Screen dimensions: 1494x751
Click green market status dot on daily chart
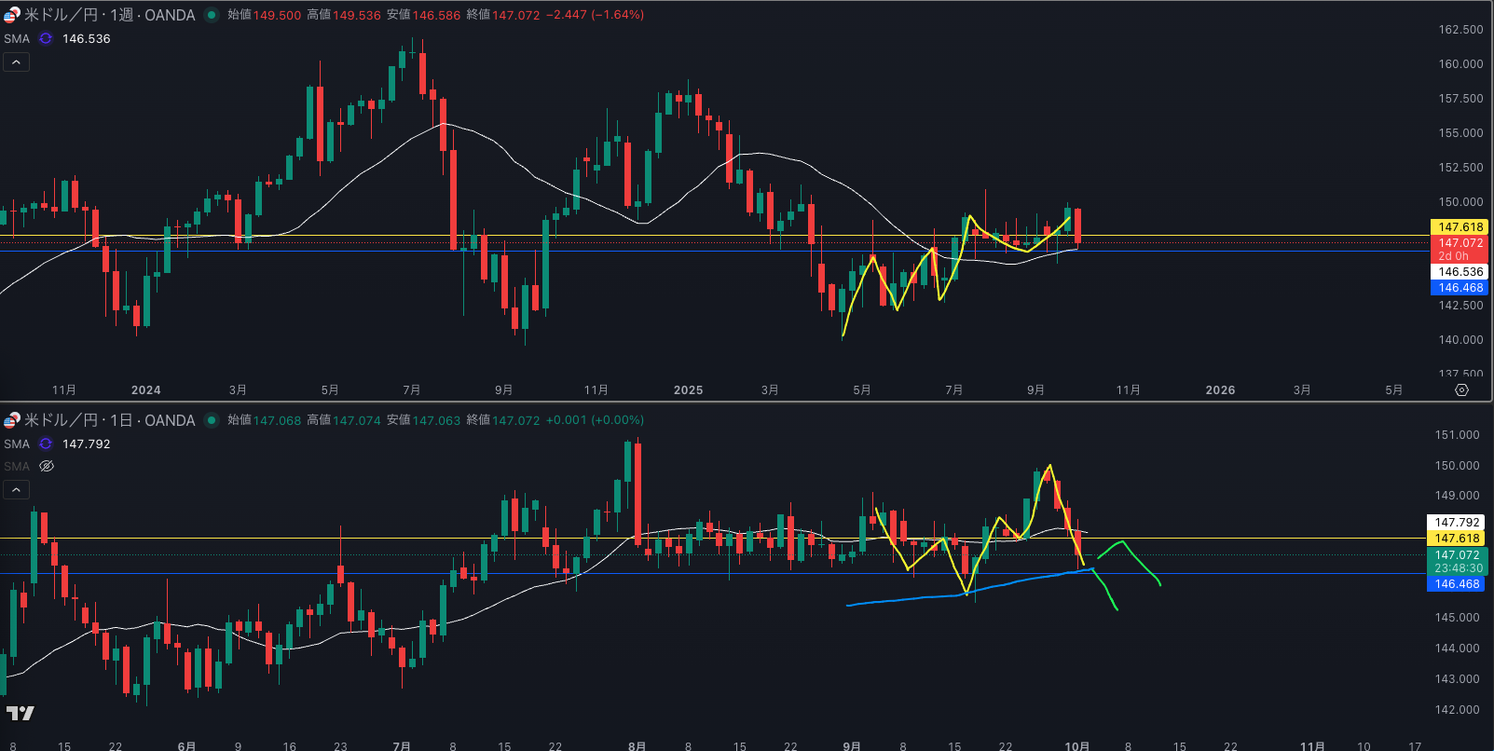click(x=212, y=420)
